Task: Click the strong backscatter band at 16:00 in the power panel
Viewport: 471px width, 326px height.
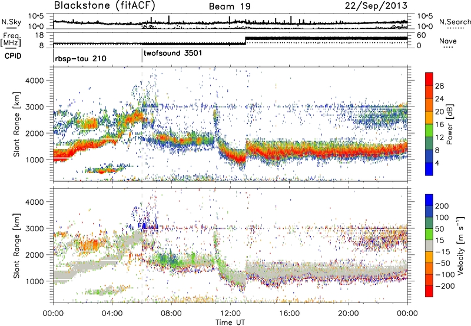Action: pos(289,152)
